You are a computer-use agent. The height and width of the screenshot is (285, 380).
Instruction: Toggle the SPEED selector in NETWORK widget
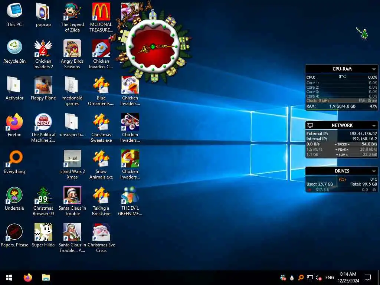click(342, 144)
